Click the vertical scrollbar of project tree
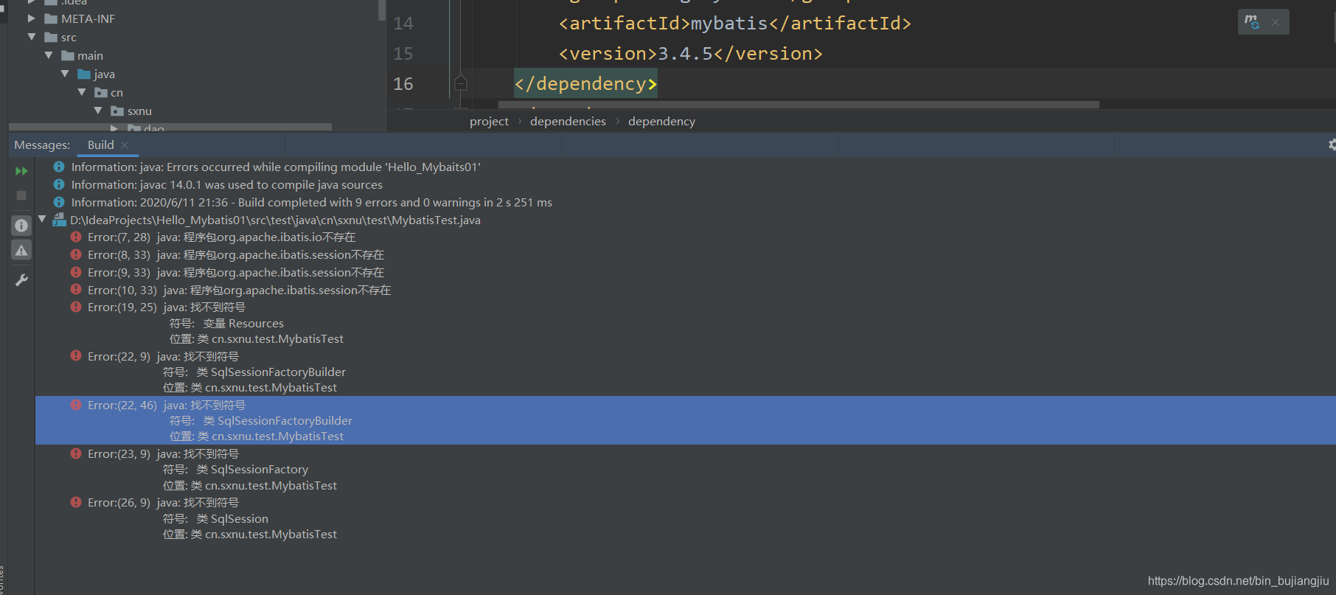This screenshot has width=1336, height=595. tap(382, 10)
